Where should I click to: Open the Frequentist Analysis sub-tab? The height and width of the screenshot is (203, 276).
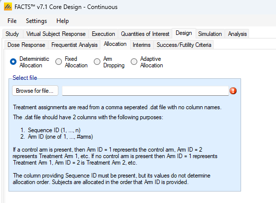[74, 45]
